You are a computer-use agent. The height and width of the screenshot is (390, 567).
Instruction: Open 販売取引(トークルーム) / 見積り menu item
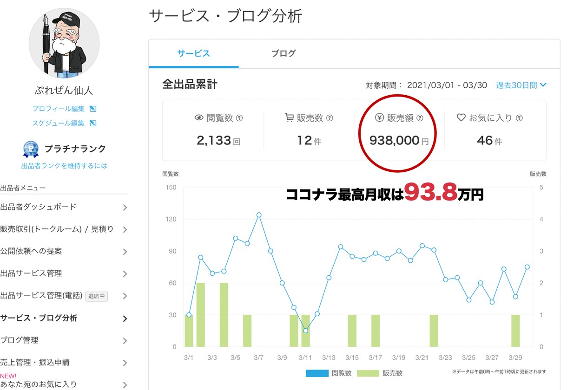pyautogui.click(x=57, y=229)
